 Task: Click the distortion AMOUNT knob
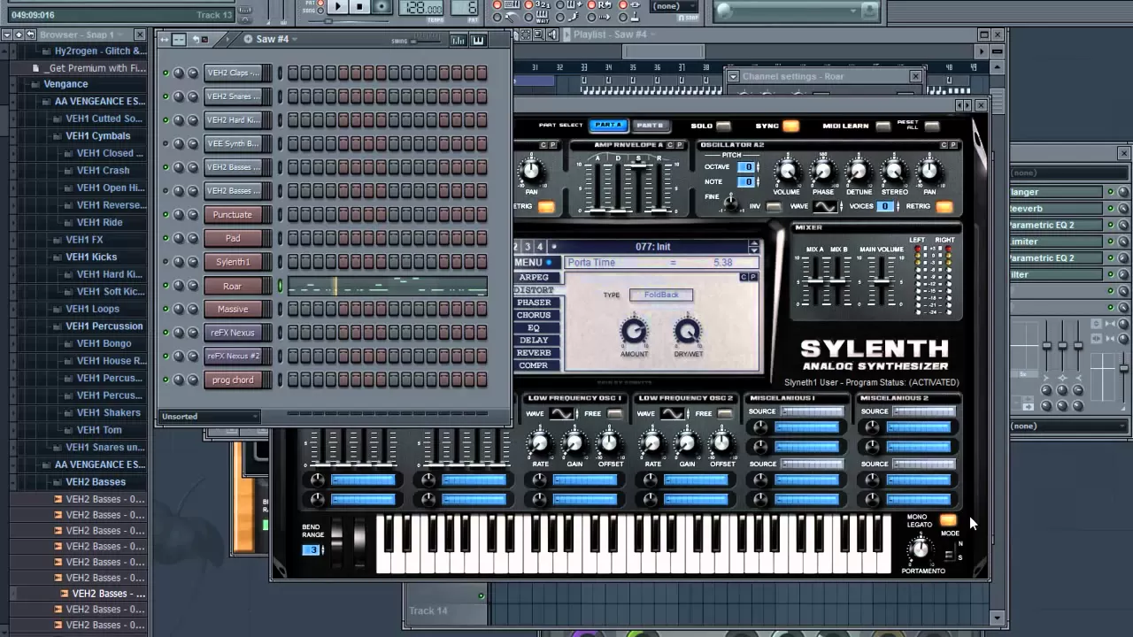(x=634, y=332)
